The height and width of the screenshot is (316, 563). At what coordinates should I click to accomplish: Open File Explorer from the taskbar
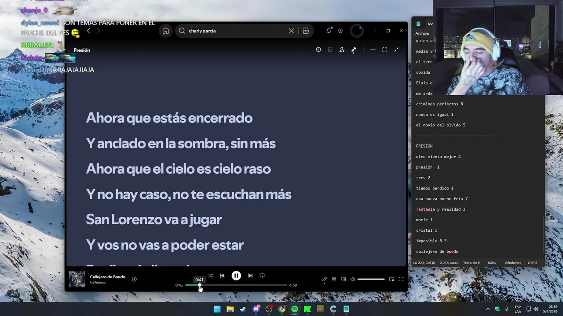(x=230, y=309)
